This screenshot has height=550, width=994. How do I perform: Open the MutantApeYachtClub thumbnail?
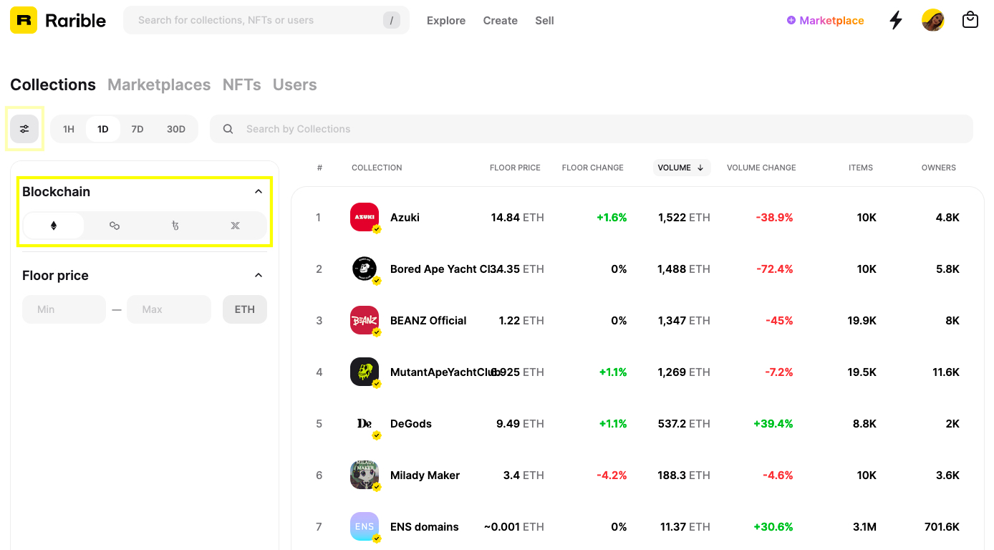(365, 372)
